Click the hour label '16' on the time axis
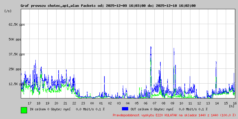This screenshot has width=238, height=119. (234, 103)
